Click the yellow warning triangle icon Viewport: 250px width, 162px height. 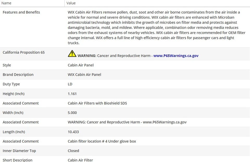72,54
